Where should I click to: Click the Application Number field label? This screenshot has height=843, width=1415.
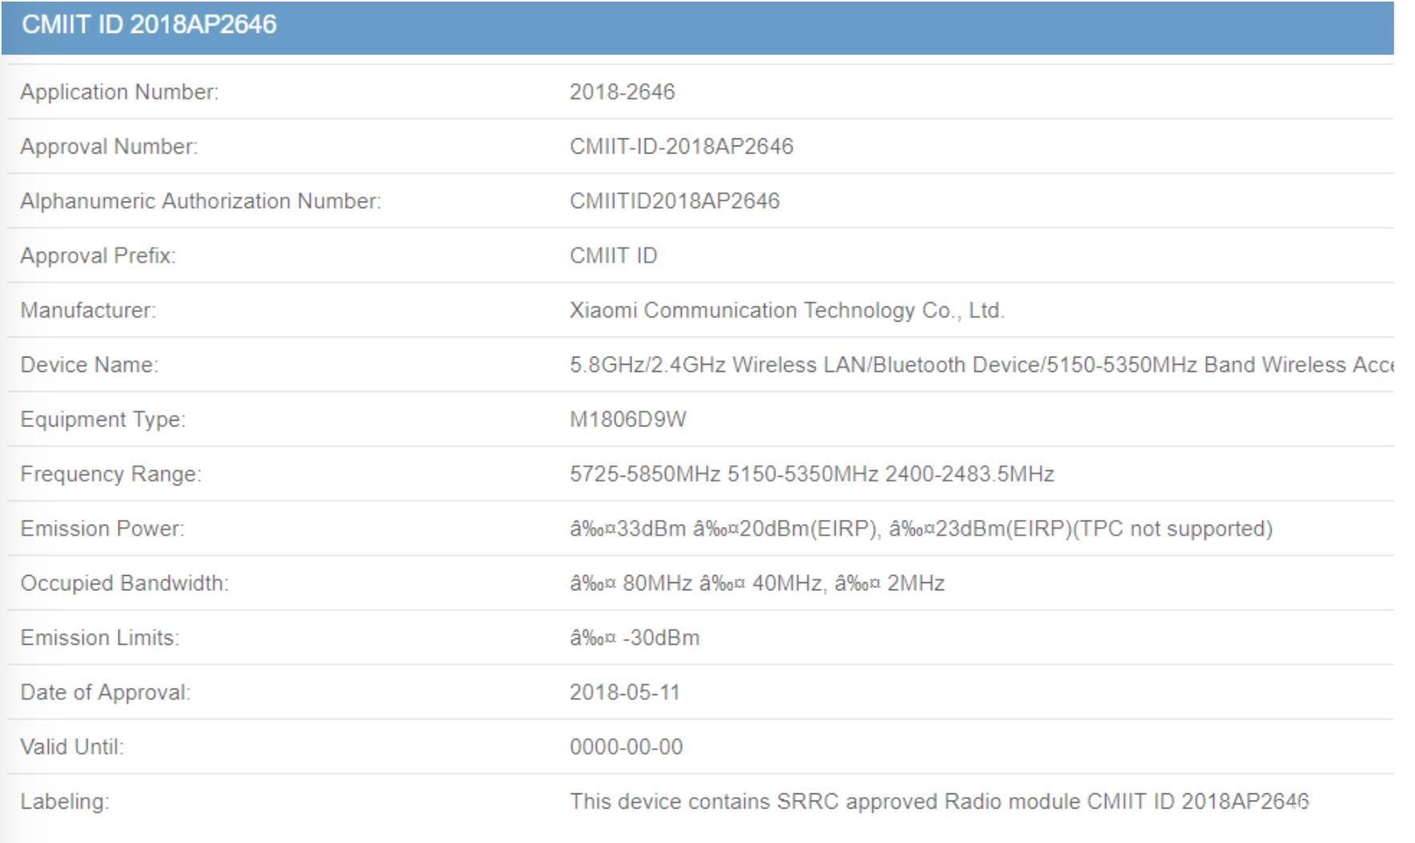118,92
